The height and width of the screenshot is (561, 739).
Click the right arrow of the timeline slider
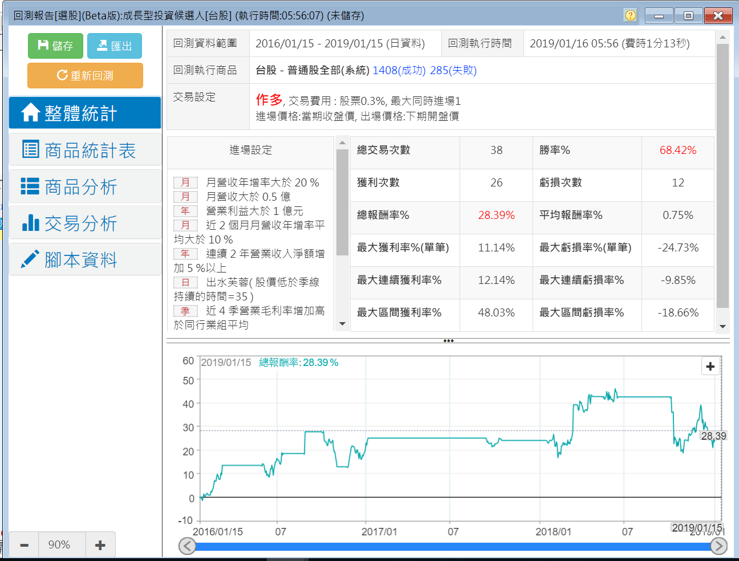(718, 546)
